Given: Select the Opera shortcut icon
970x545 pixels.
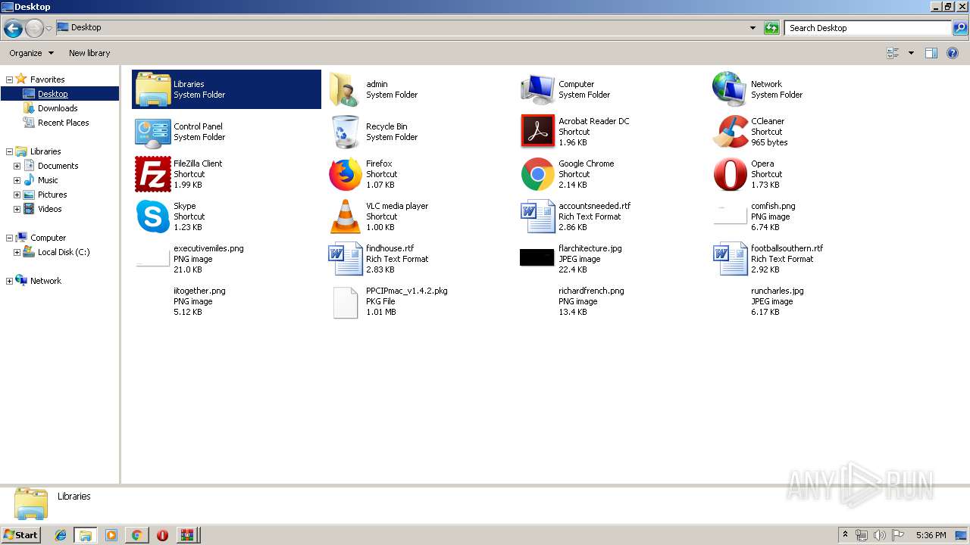Looking at the screenshot, I should tap(730, 174).
